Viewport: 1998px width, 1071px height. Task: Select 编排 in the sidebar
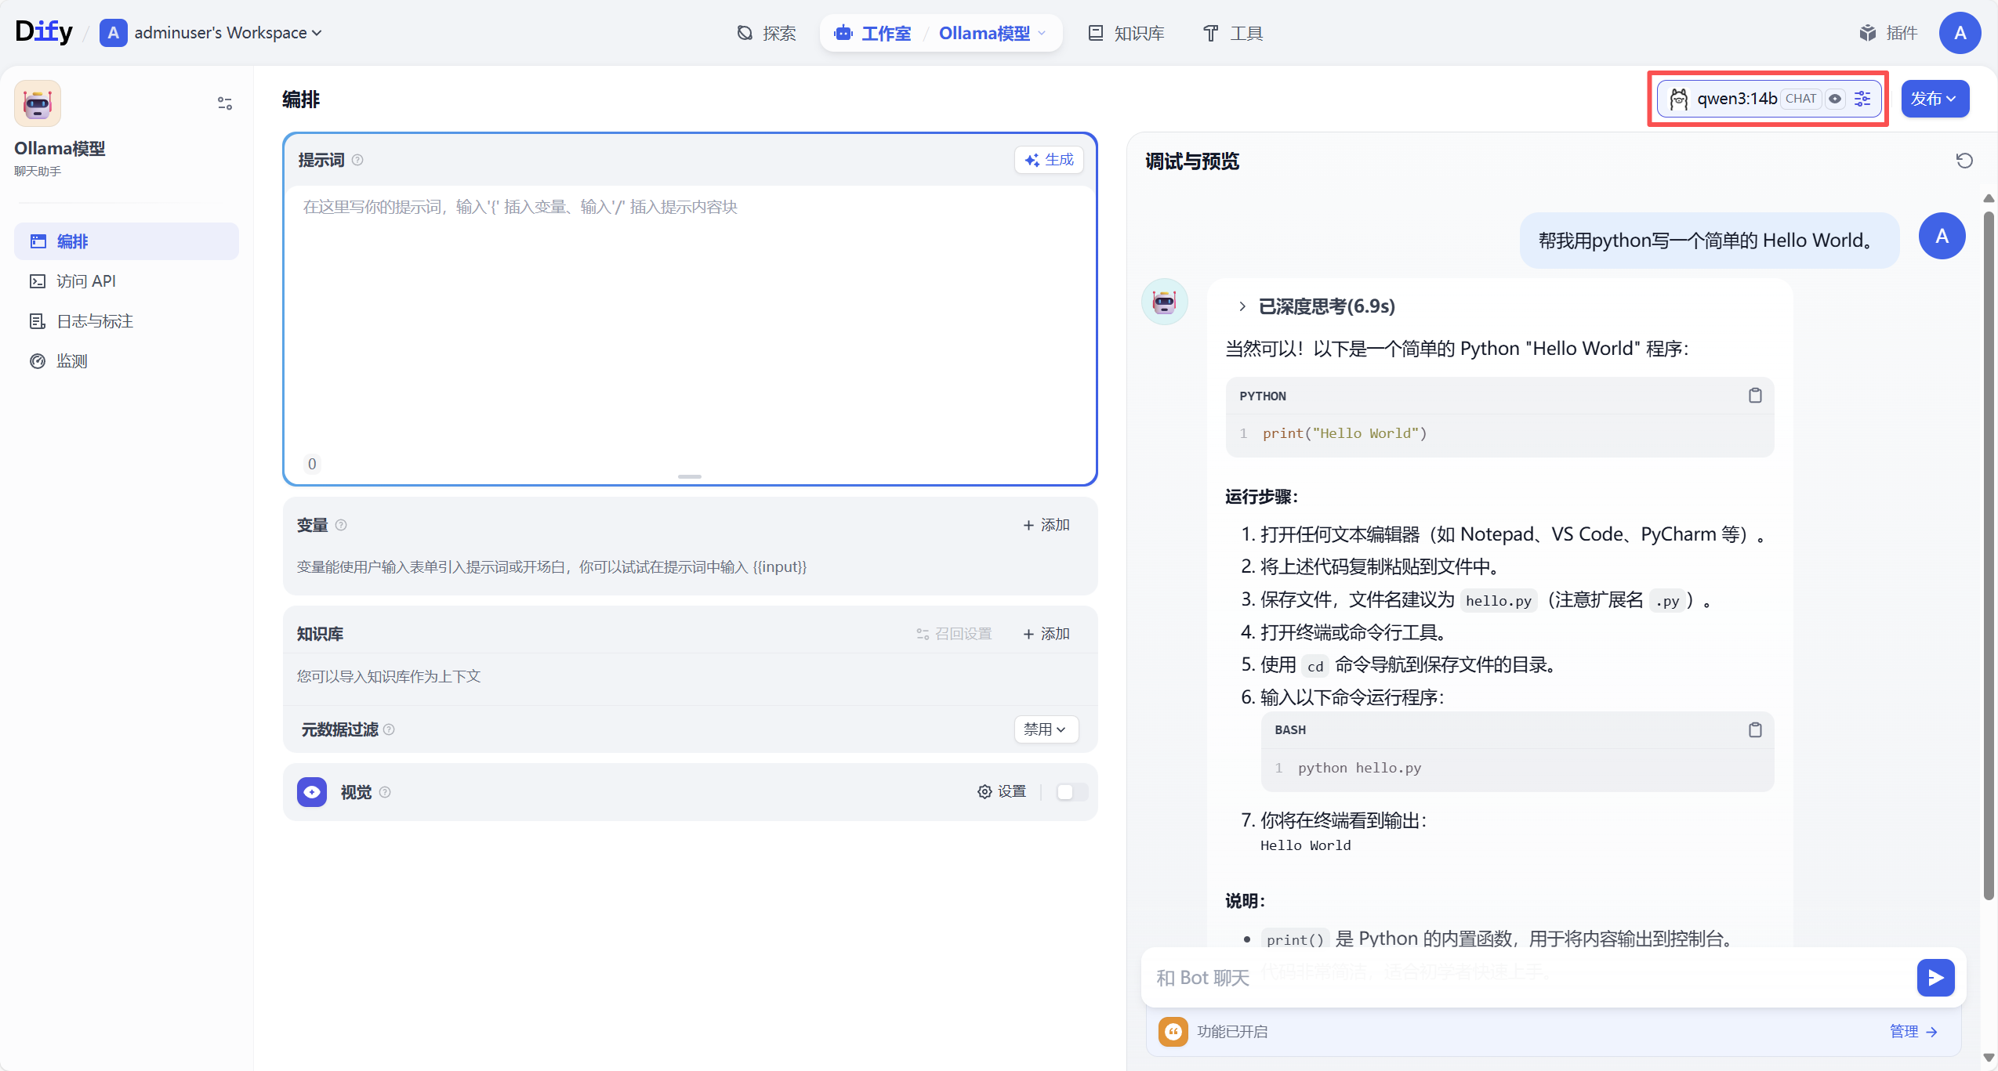(x=126, y=241)
